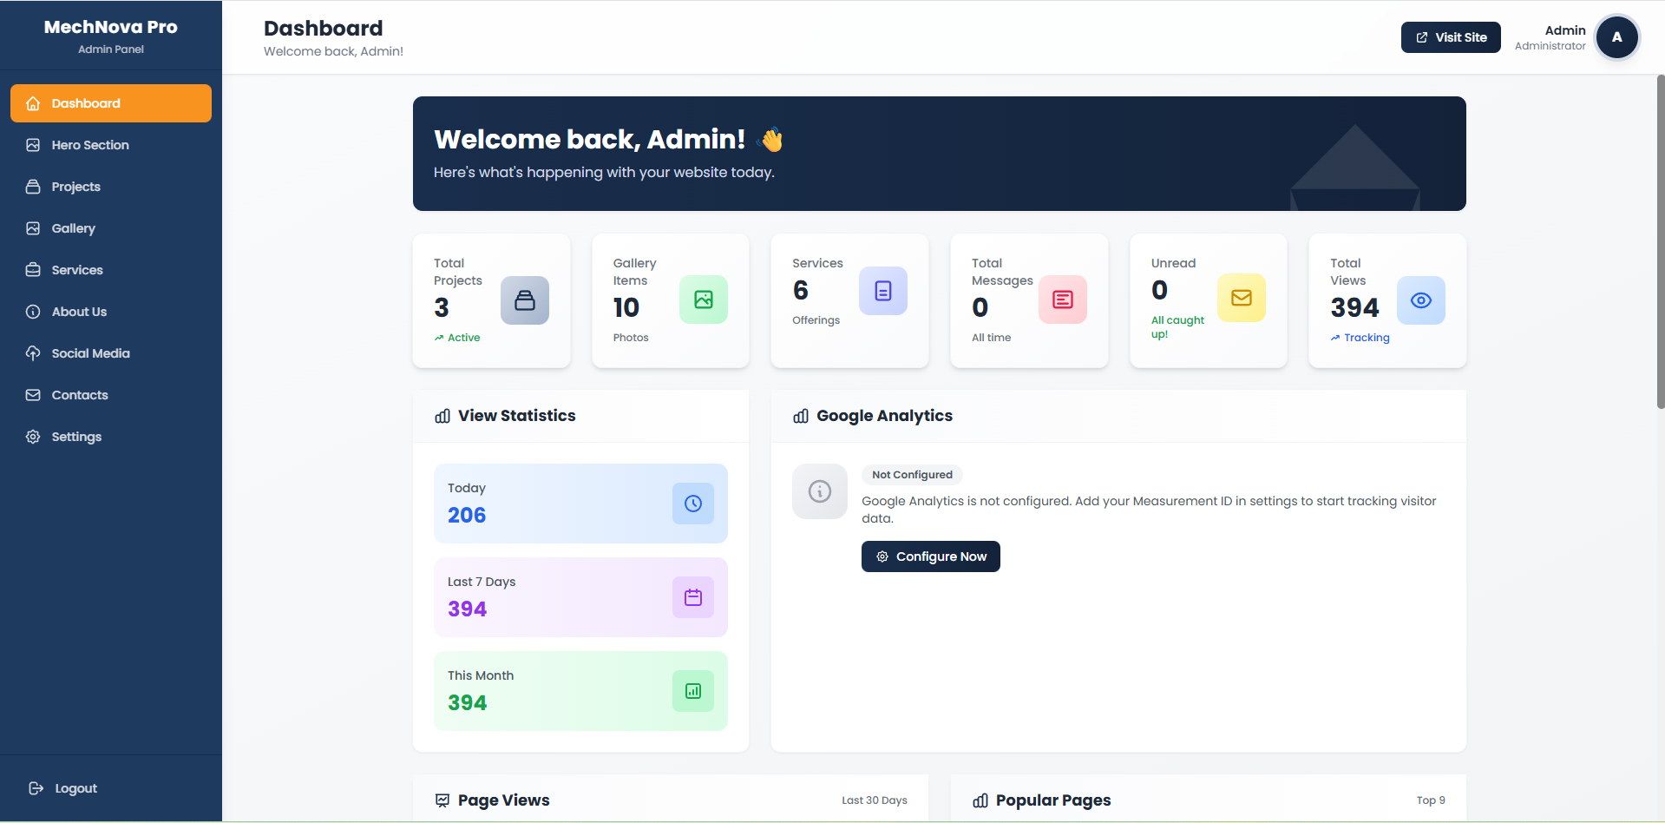Click the This Month chart icon
This screenshot has height=823, width=1665.
(x=692, y=691)
